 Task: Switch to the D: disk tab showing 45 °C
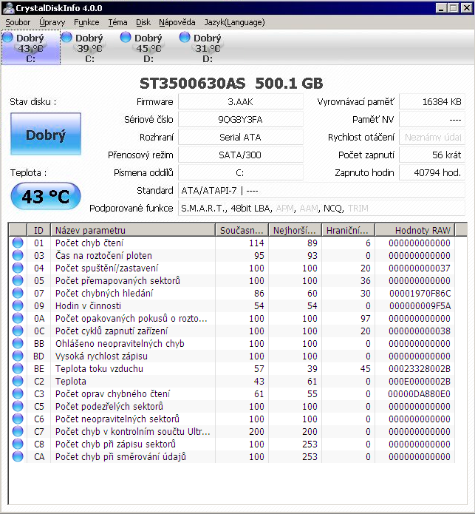pyautogui.click(x=148, y=47)
